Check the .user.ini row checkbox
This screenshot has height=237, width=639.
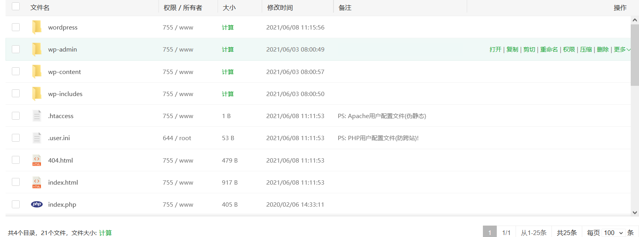(x=16, y=138)
